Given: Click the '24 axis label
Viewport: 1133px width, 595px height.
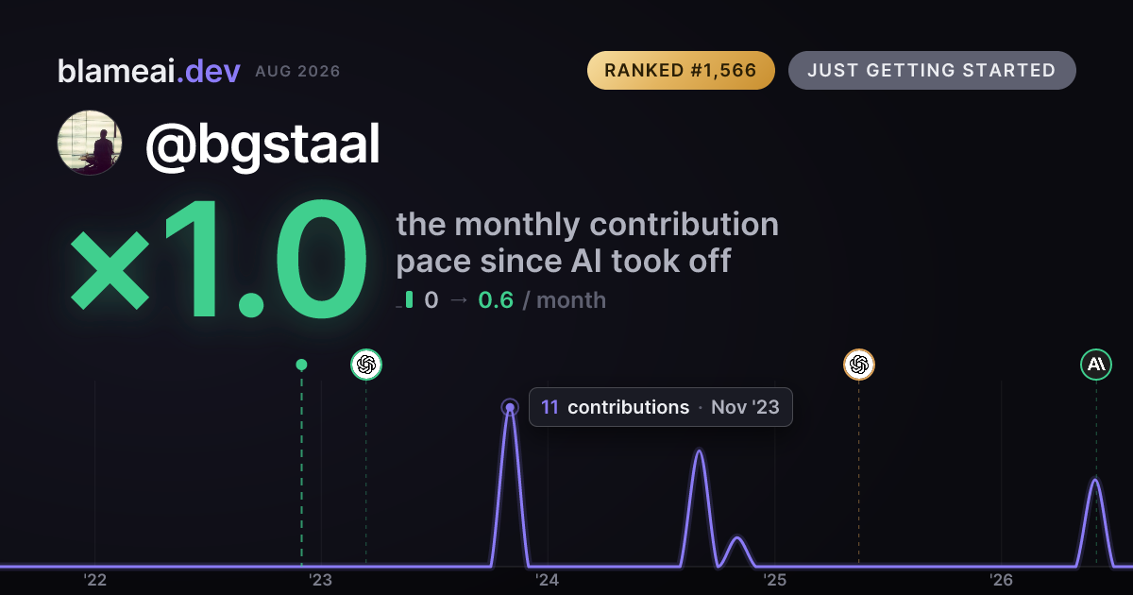Looking at the screenshot, I should [548, 580].
